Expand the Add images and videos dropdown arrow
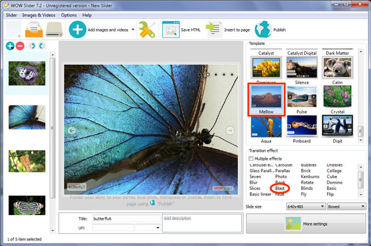This screenshot has height=246, width=371. 133,30
